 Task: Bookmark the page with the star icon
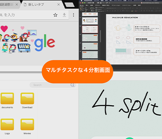pos(55,15)
